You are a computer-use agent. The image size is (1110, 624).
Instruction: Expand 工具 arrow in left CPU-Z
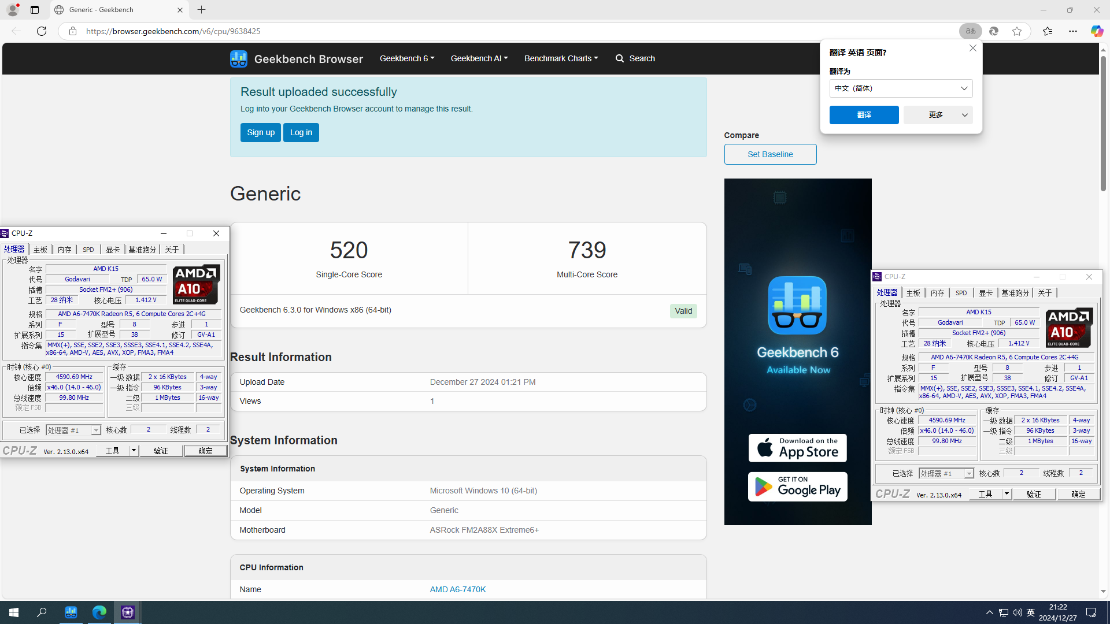pos(134,451)
